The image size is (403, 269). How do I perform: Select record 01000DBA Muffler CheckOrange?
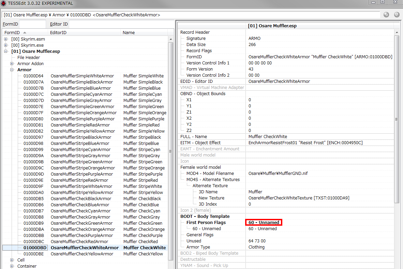pos(85,229)
